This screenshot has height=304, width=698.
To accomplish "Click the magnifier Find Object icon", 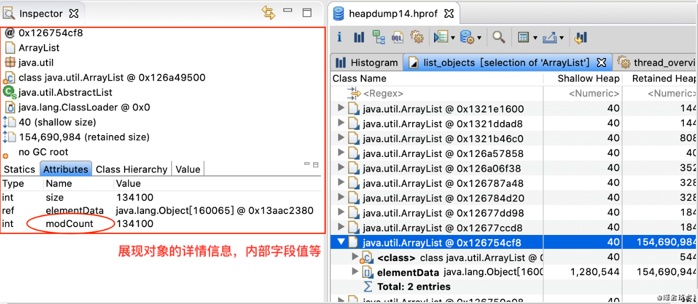I will point(499,37).
